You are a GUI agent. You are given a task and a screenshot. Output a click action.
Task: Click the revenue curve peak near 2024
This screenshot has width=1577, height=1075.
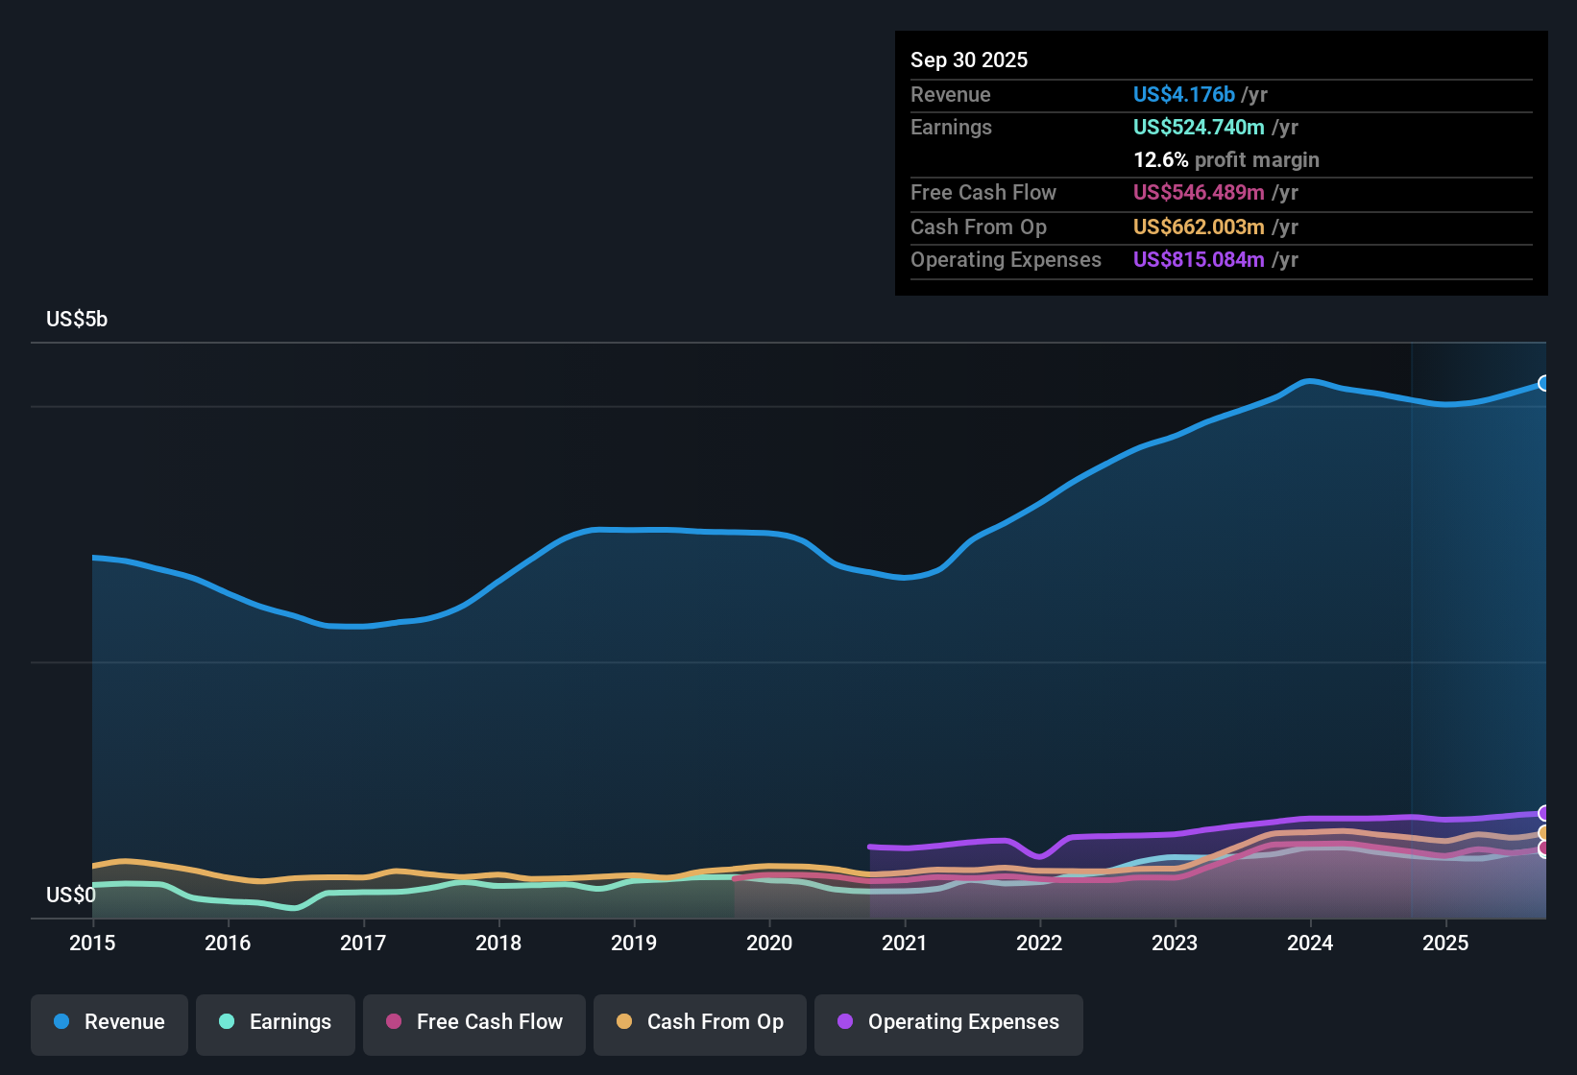point(1310,381)
